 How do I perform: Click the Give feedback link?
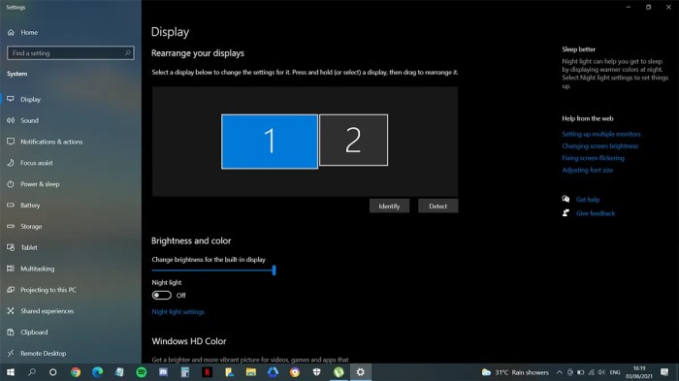click(x=596, y=213)
